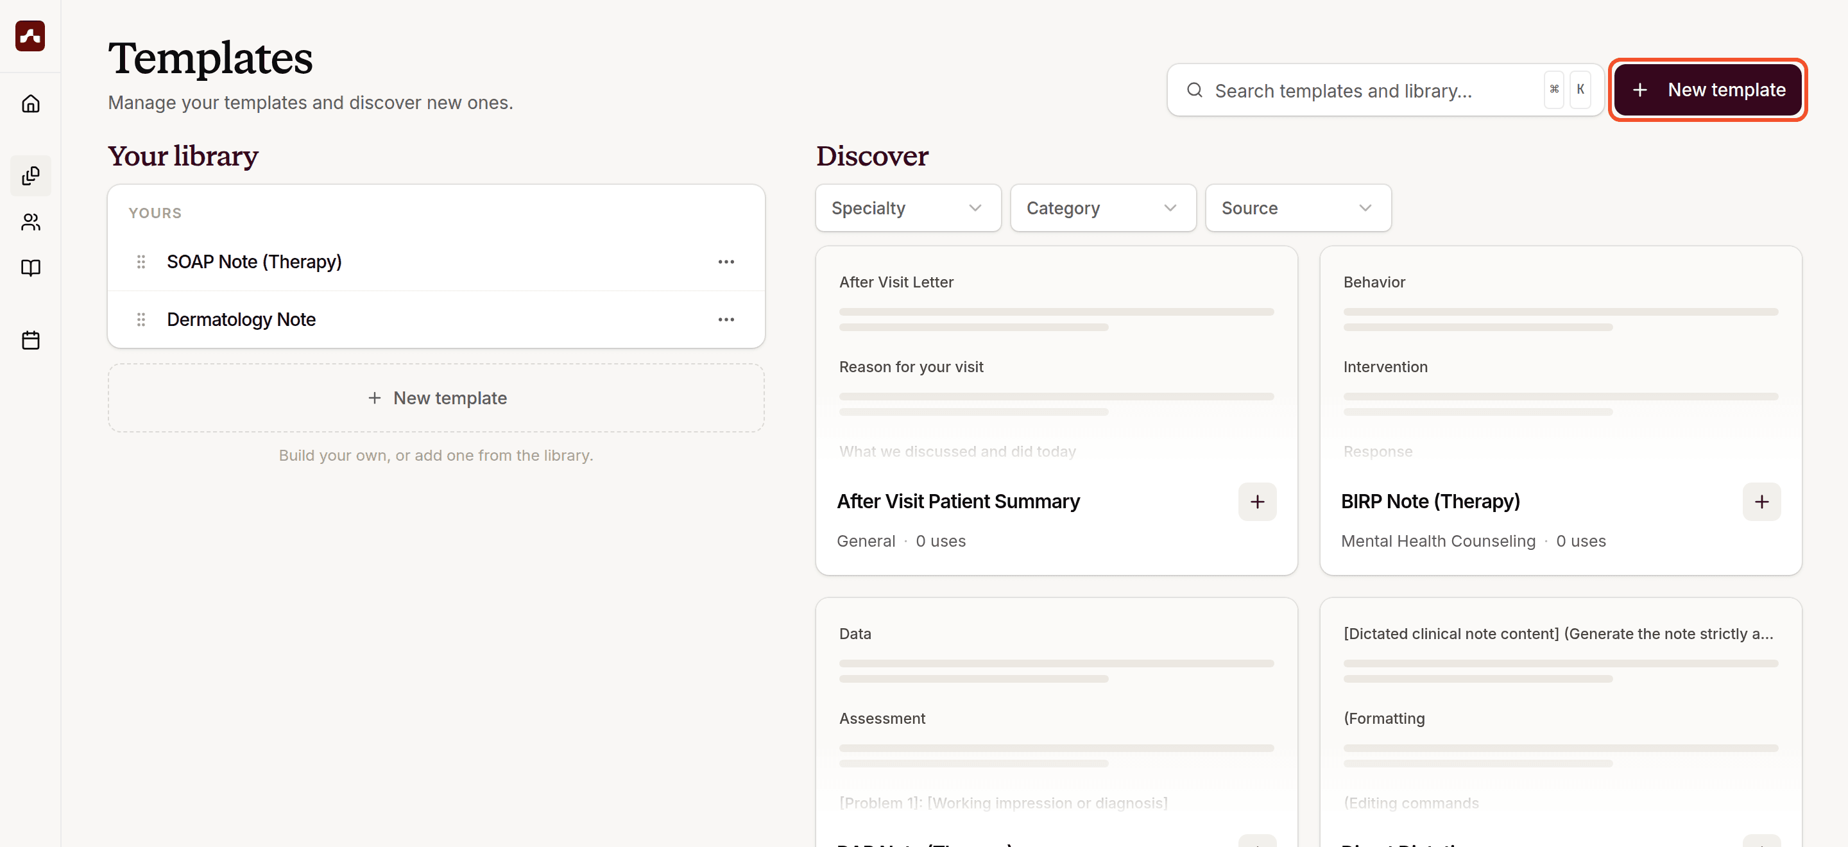Click the ⌘ shortcut key badge
This screenshot has height=847, width=1848.
pos(1554,90)
